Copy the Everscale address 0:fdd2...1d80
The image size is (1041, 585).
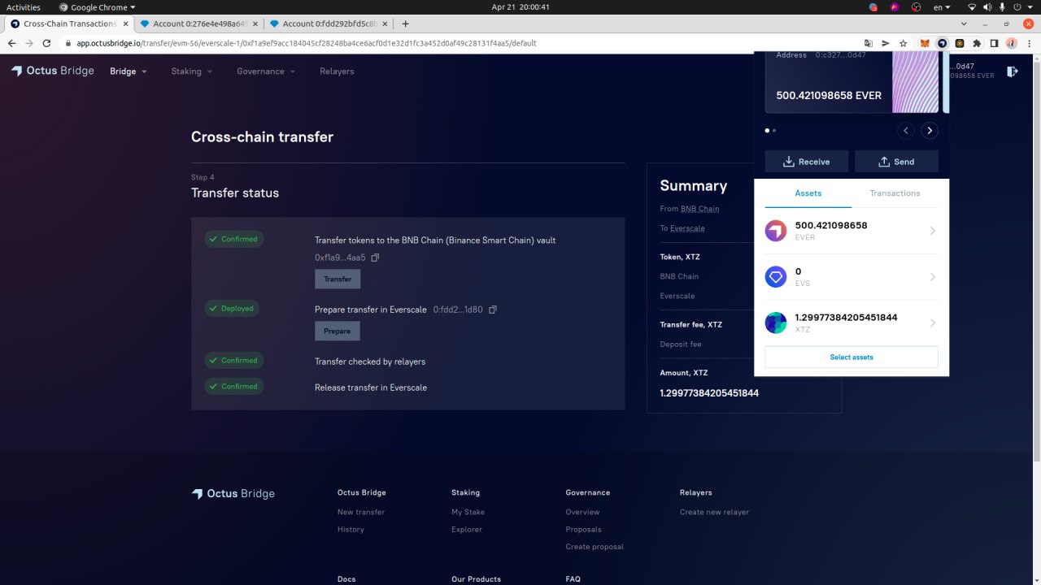coord(493,310)
